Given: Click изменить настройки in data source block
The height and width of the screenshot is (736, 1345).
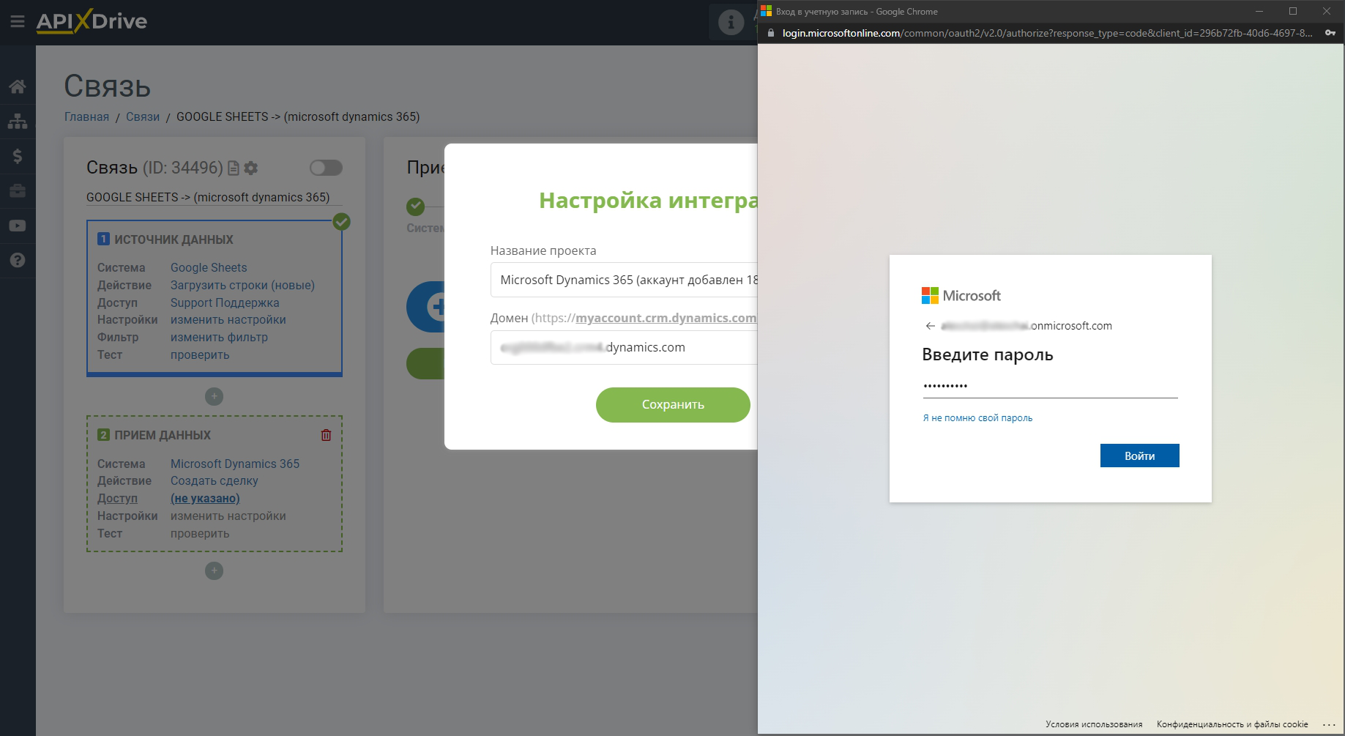Looking at the screenshot, I should [x=228, y=319].
